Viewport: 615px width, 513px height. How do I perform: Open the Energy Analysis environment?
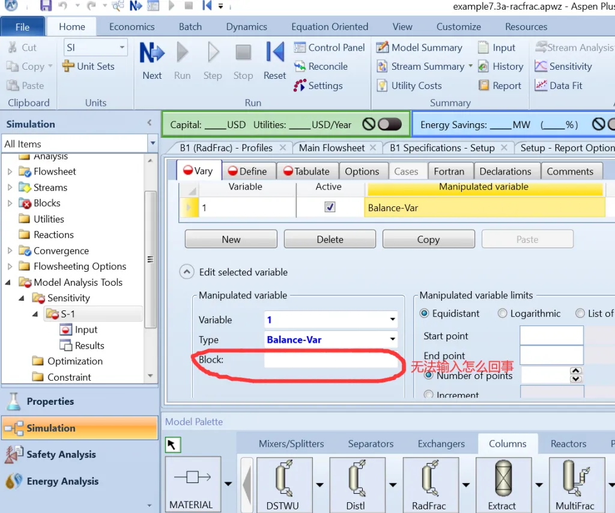point(80,481)
